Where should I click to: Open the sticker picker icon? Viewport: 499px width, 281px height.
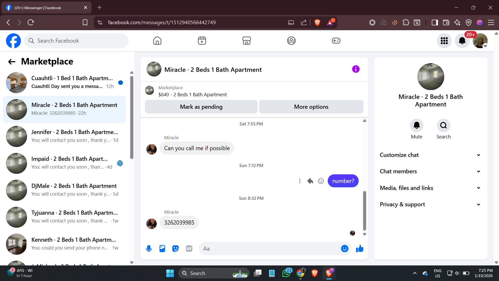coord(176,249)
